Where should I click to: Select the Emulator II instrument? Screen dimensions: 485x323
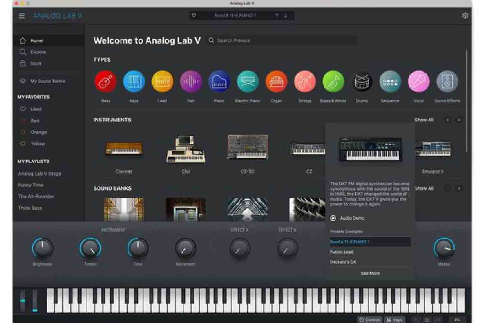point(433,149)
